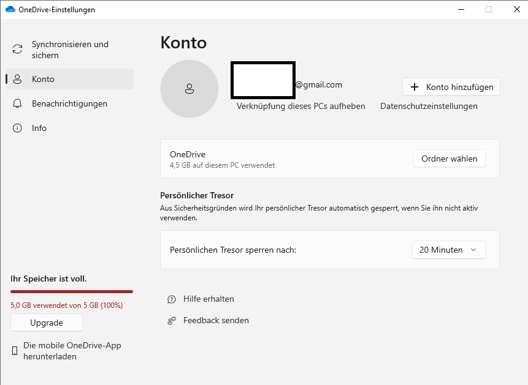The width and height of the screenshot is (528, 385).
Task: Click the sync arrows icon in sidebar
Action: 18,49
